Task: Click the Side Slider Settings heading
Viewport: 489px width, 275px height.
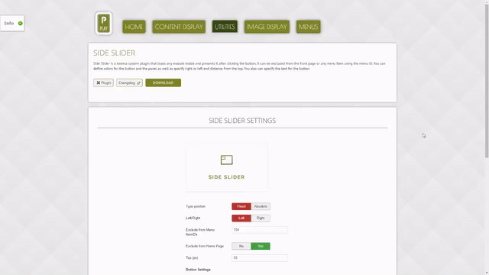Action: [242, 121]
